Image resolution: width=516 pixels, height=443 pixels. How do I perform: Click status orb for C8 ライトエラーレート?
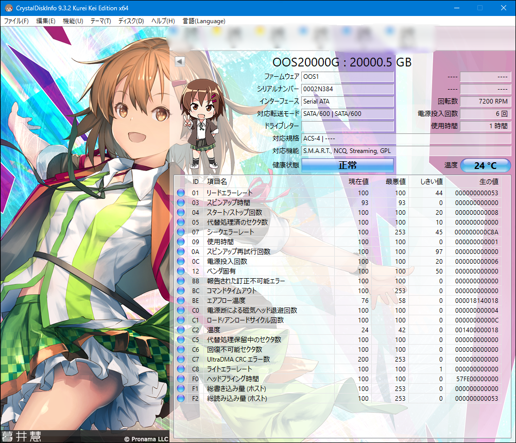click(181, 369)
